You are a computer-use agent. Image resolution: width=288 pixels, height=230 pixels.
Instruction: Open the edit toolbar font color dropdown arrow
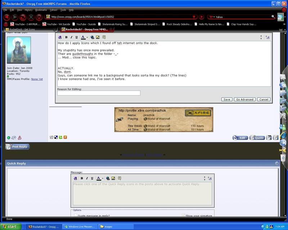87,37
